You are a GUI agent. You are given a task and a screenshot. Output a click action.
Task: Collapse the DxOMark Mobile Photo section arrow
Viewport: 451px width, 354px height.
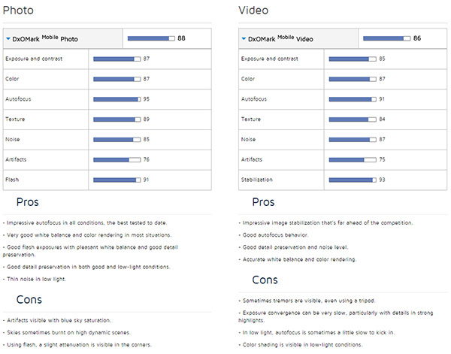8,38
